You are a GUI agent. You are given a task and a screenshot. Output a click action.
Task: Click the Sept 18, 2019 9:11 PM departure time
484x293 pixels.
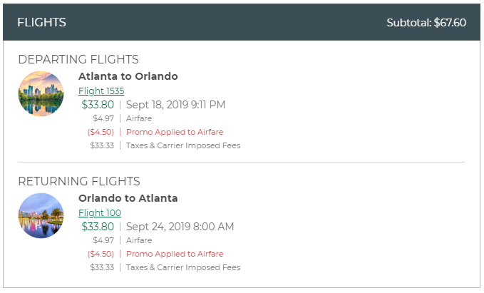pos(175,105)
